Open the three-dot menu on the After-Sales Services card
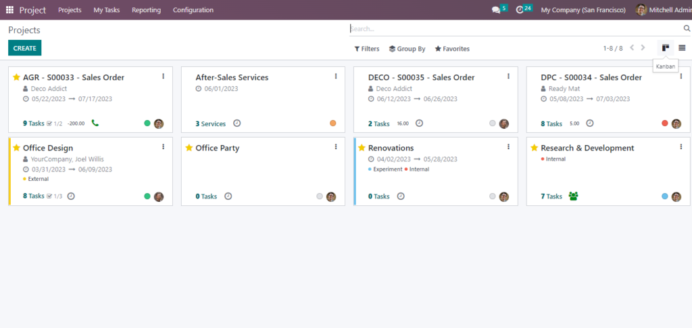Screen dimensions: 692x328 pos(336,77)
